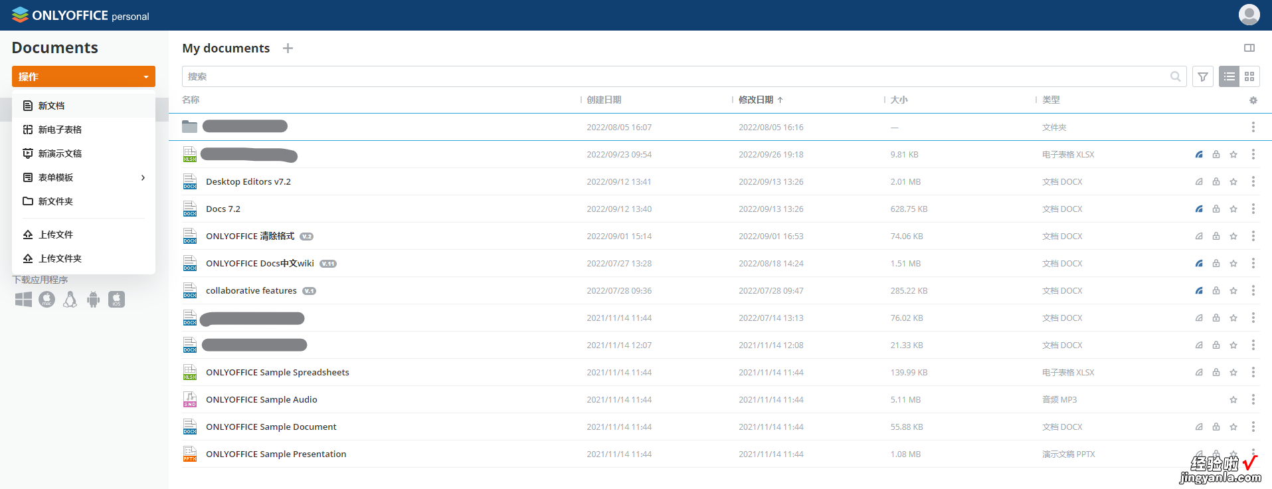Click the 搜索 search field
This screenshot has width=1272, height=489.
684,76
